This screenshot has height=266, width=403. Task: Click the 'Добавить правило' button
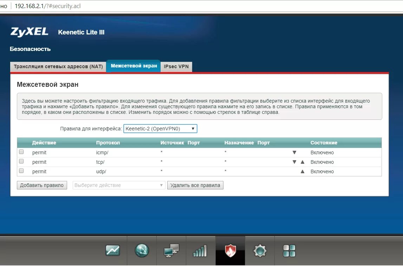(42, 185)
